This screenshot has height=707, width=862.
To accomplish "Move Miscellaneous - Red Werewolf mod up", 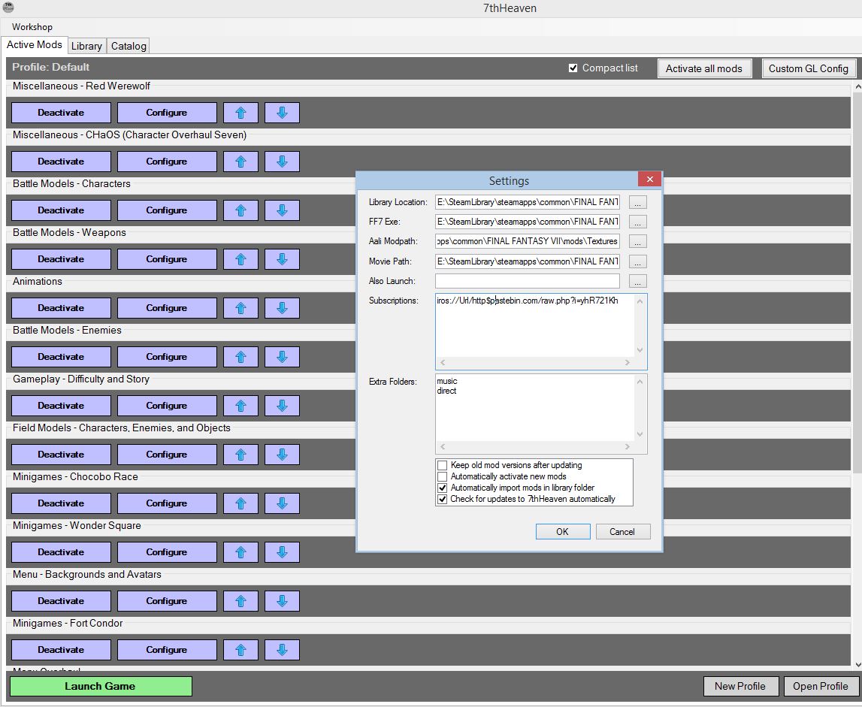I will click(x=240, y=113).
